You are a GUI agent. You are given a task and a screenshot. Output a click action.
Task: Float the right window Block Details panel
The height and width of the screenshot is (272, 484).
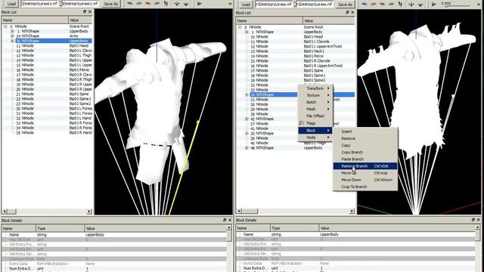pos(473,220)
